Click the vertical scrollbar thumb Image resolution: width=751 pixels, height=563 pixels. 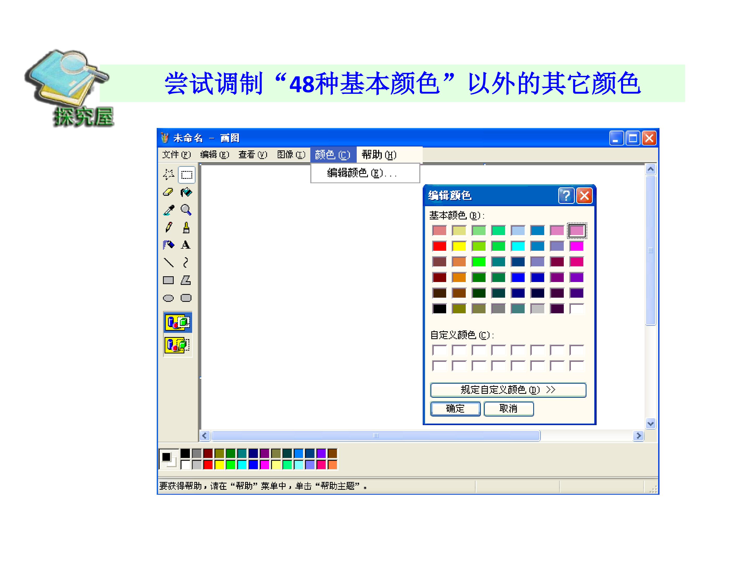[x=651, y=250]
